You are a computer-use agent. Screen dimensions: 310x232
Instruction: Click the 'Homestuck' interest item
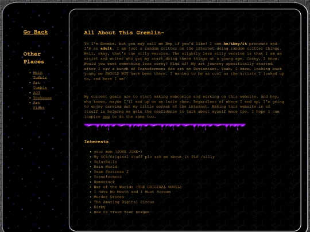(x=104, y=182)
